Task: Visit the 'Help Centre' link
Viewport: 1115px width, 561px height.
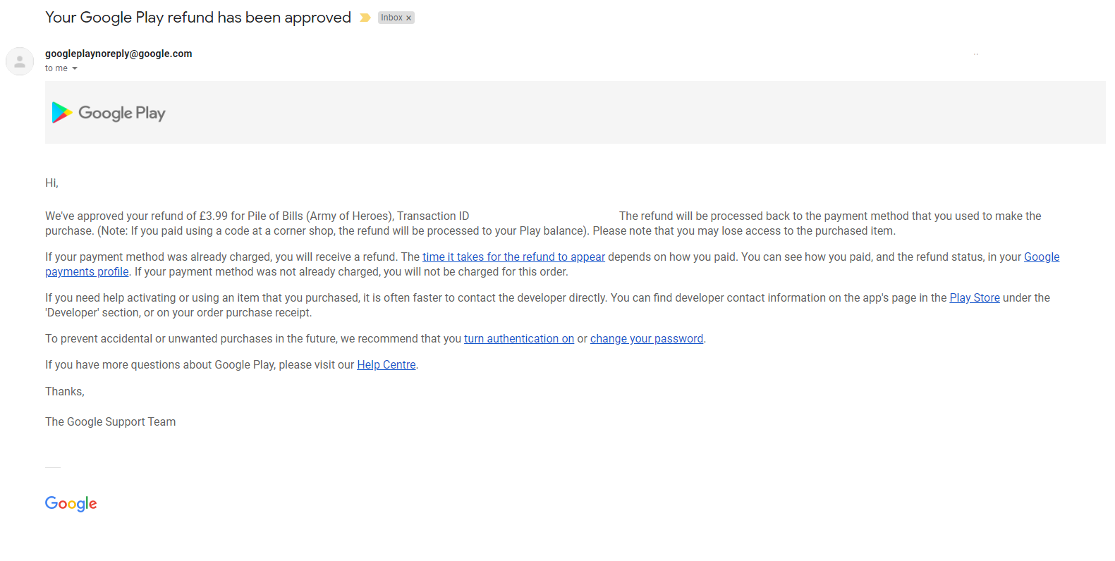Action: [386, 365]
